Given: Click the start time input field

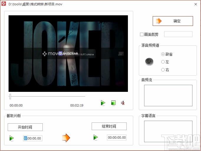Looking at the screenshot, I should (33, 138).
